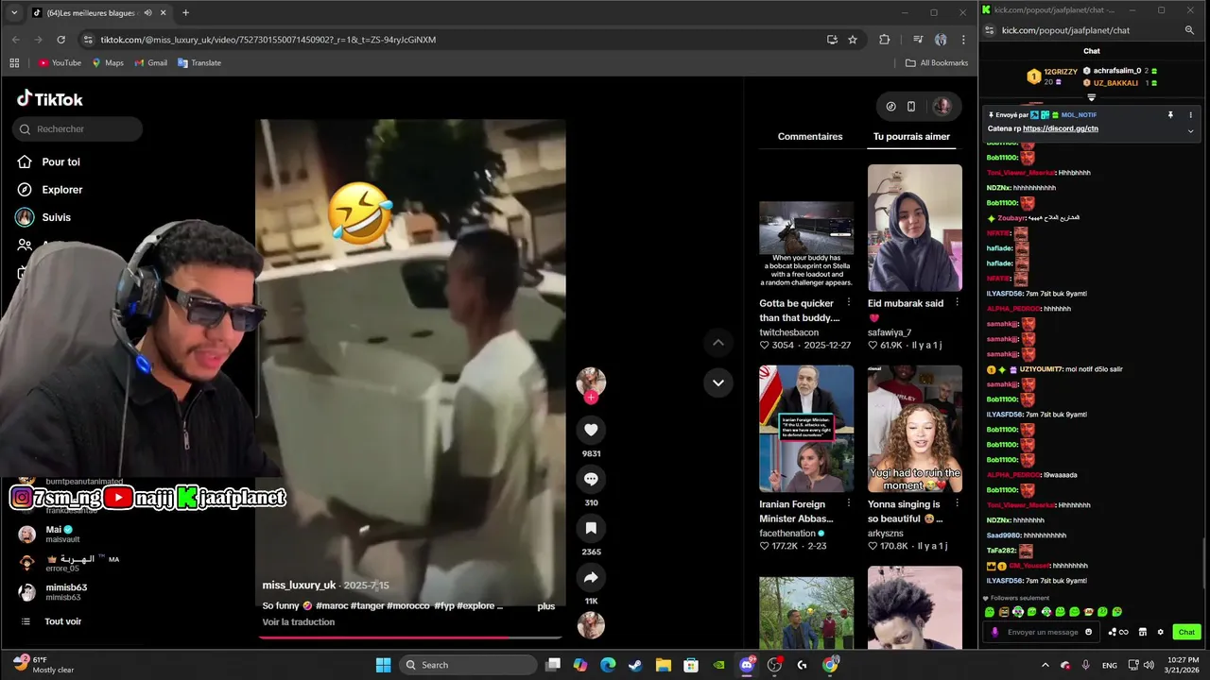1210x680 pixels.
Task: Bookmark the video with the save icon
Action: click(591, 528)
